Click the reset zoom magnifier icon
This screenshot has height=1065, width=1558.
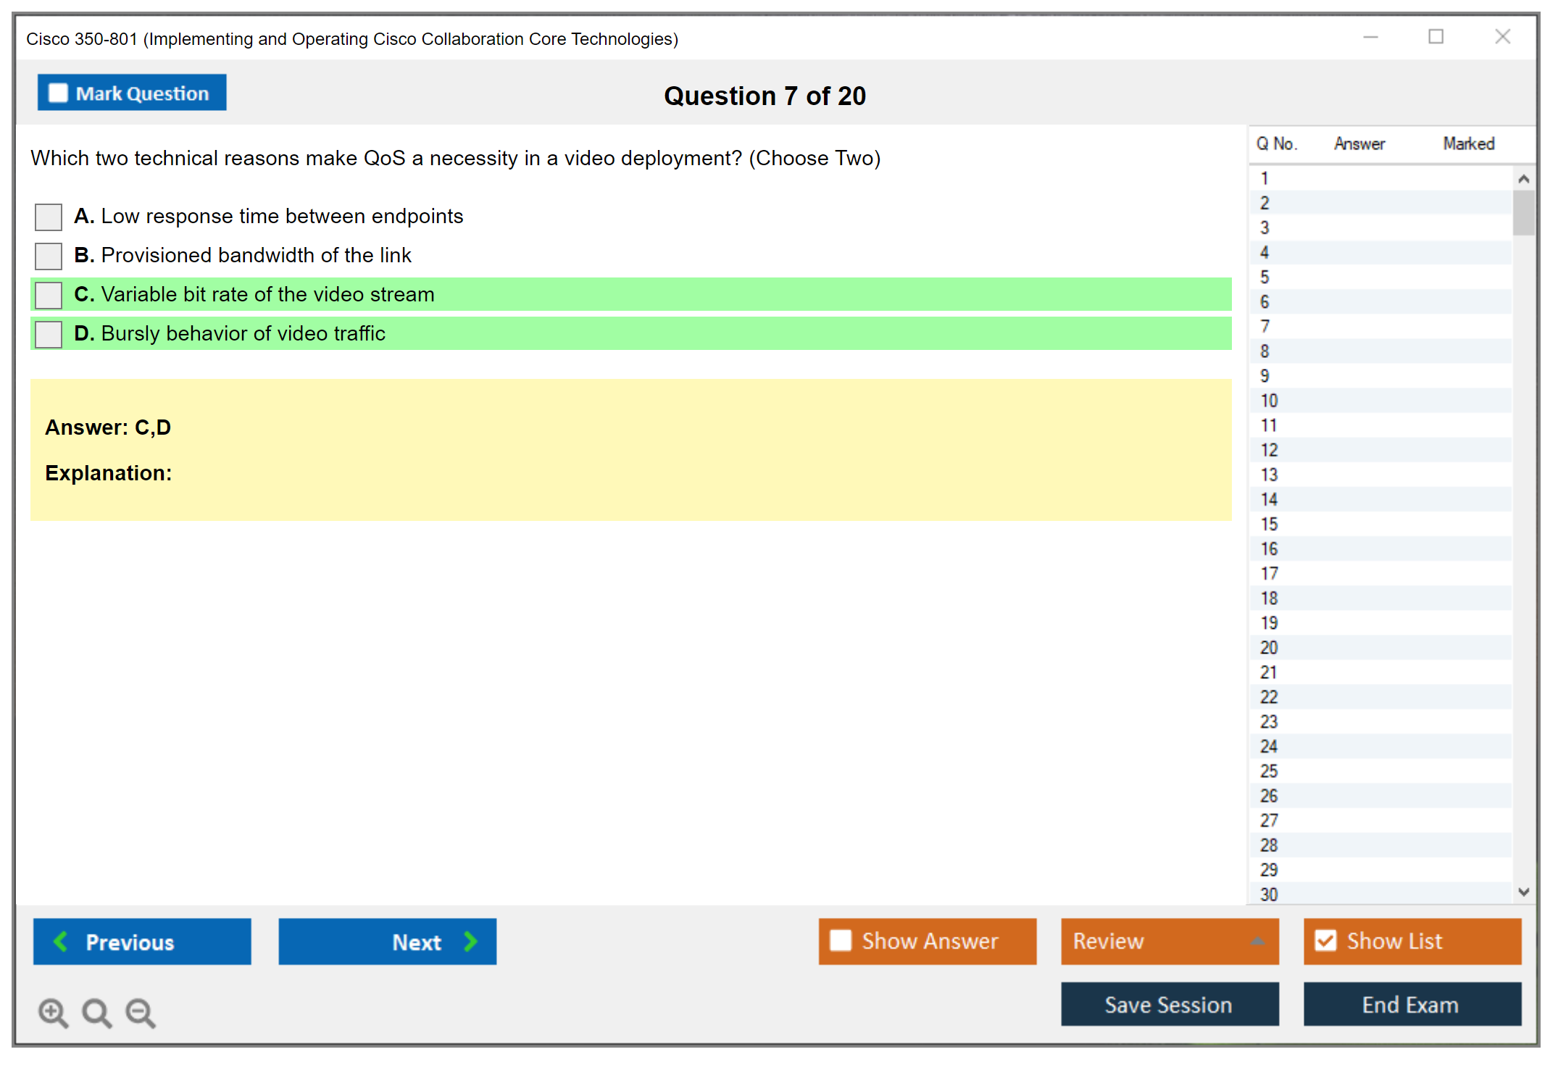pos(96,1012)
